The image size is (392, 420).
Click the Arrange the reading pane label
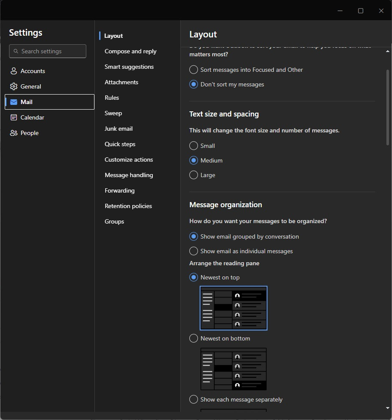224,263
